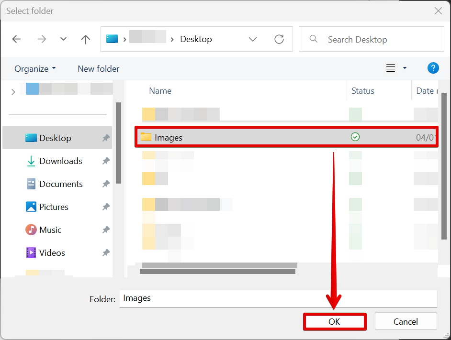Select Music in the sidebar
This screenshot has height=340, width=451.
[57, 230]
